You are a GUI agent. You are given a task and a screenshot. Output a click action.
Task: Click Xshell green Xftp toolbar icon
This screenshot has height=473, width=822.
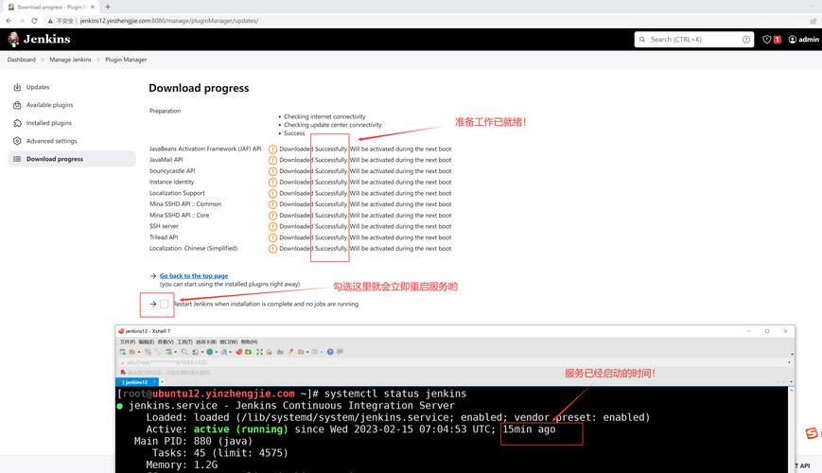(x=248, y=352)
